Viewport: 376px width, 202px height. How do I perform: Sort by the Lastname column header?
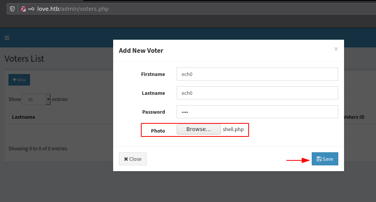click(23, 117)
